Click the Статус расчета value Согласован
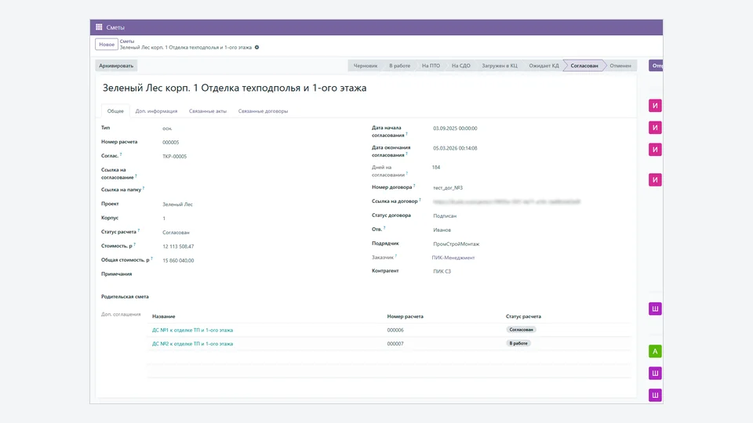The height and width of the screenshot is (423, 753). pyautogui.click(x=176, y=233)
